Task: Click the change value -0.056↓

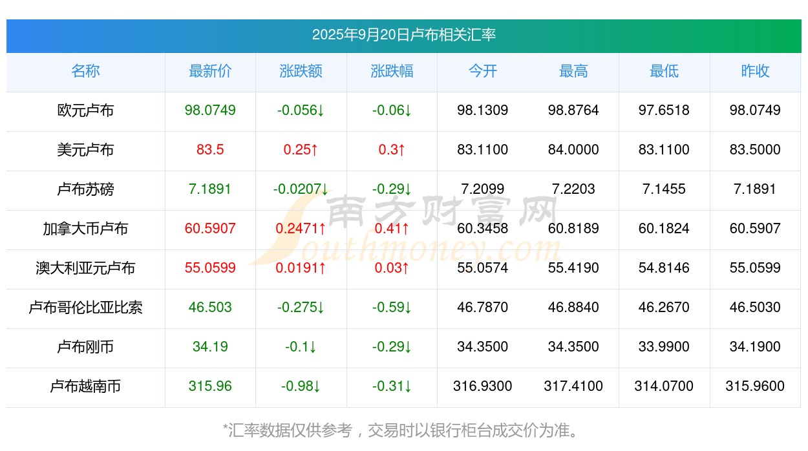Action: click(301, 110)
